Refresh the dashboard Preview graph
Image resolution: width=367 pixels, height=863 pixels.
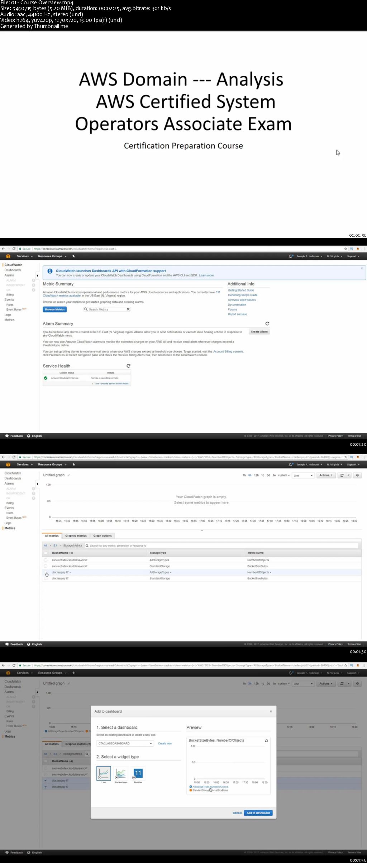tap(266, 741)
